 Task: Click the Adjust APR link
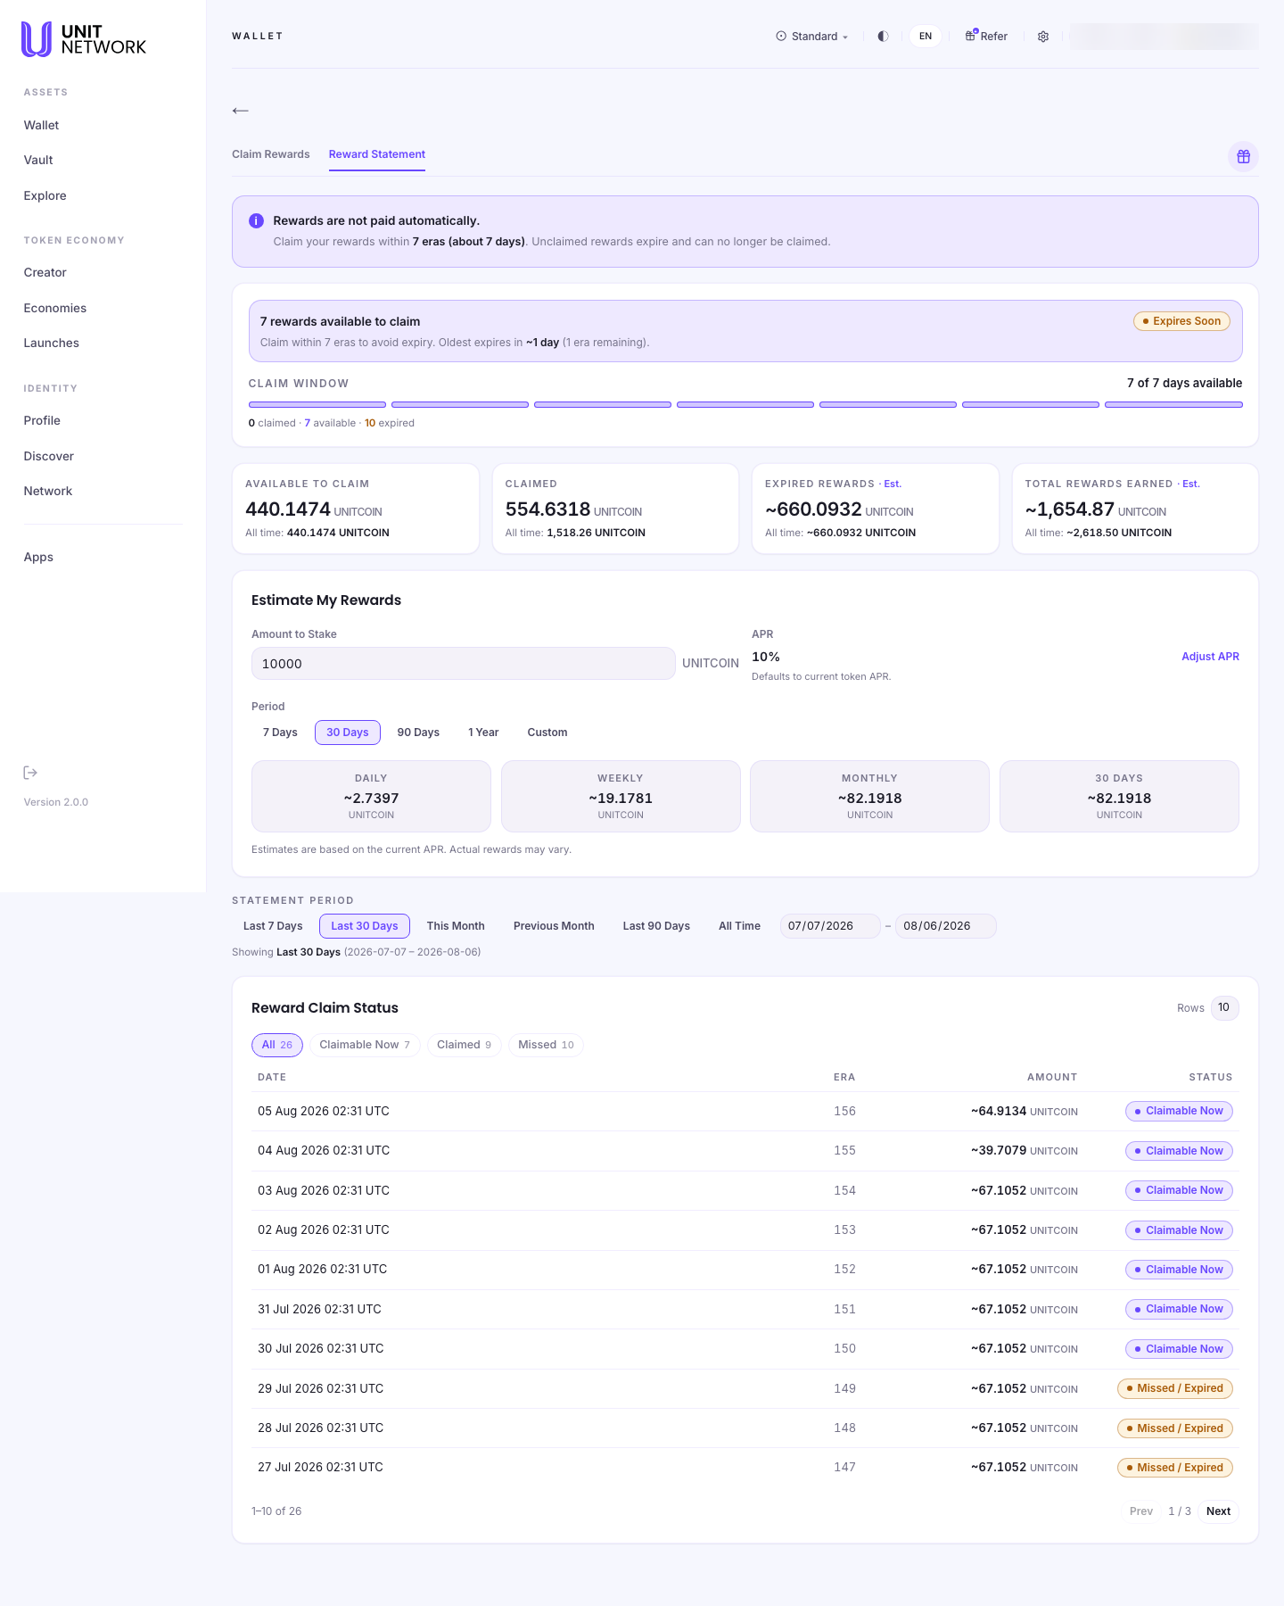click(1210, 657)
